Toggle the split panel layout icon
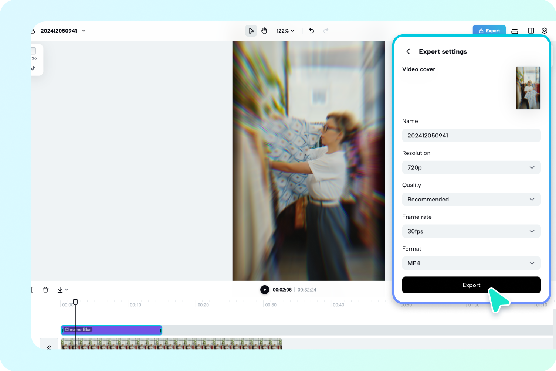 click(531, 31)
